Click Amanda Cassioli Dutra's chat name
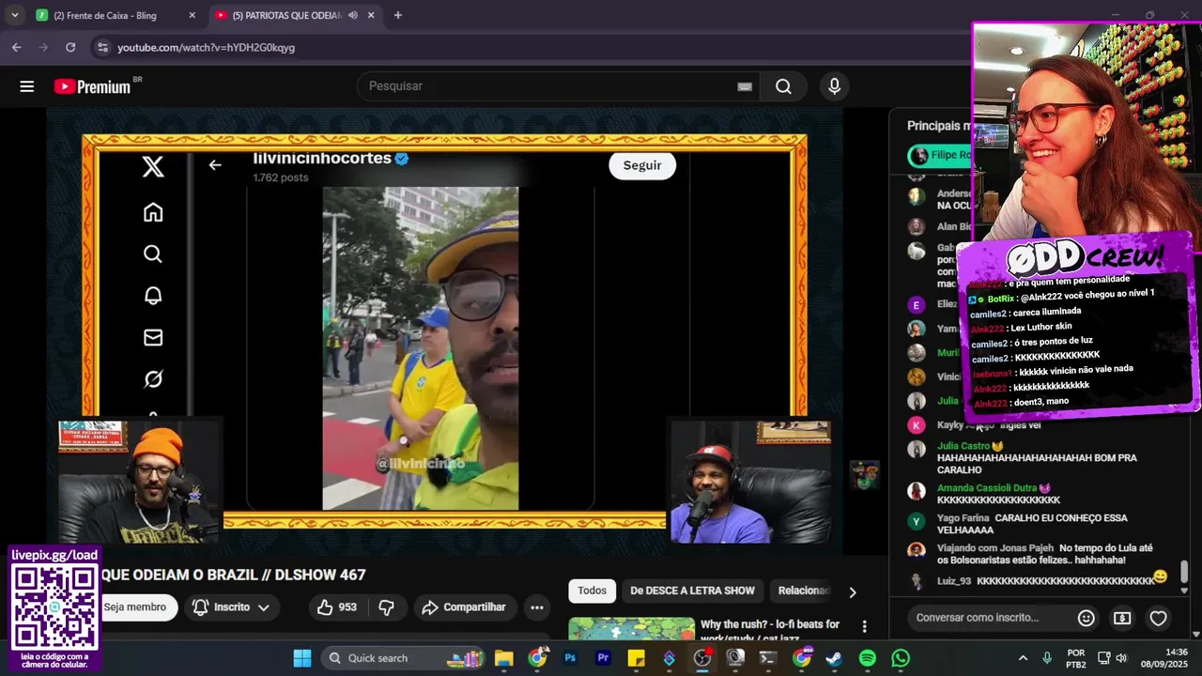 [987, 488]
